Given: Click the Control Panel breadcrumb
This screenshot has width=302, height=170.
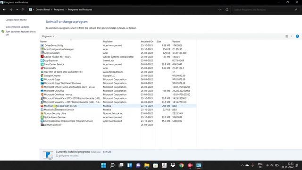Looking at the screenshot, I should tap(42, 9).
